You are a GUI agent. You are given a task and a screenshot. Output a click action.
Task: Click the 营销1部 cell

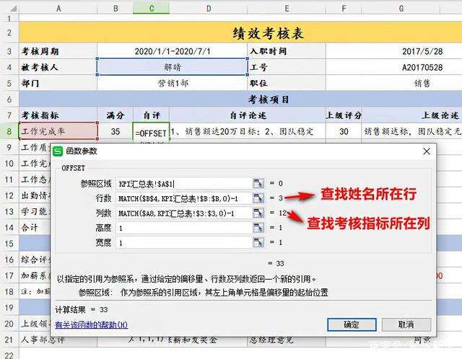click(173, 84)
